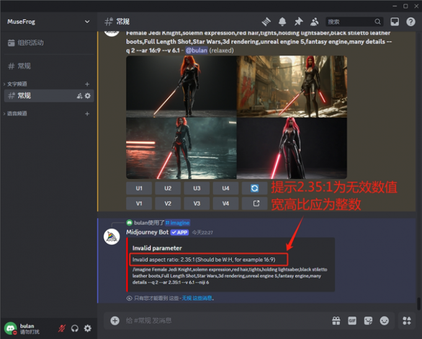
Task: Collapse the 文字频道 category
Action: [x=17, y=84]
